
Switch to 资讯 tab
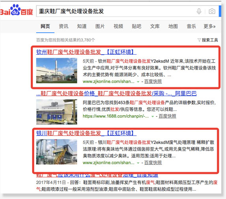(64, 26)
